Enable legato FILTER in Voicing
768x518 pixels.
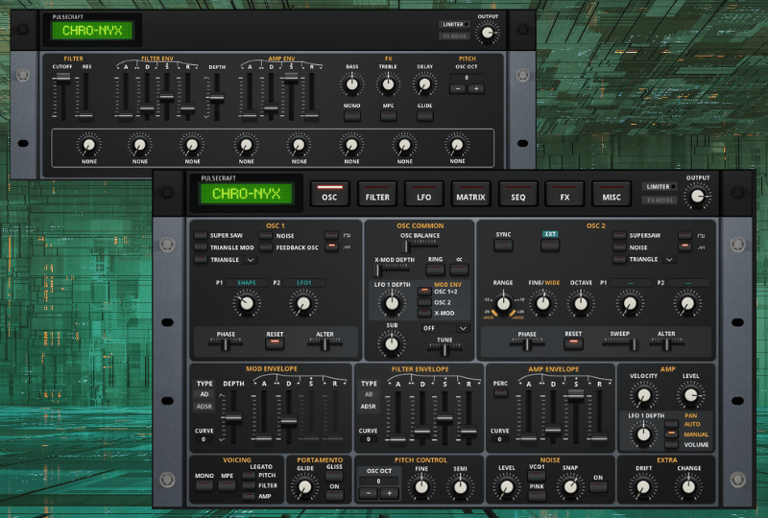pyautogui.click(x=249, y=485)
